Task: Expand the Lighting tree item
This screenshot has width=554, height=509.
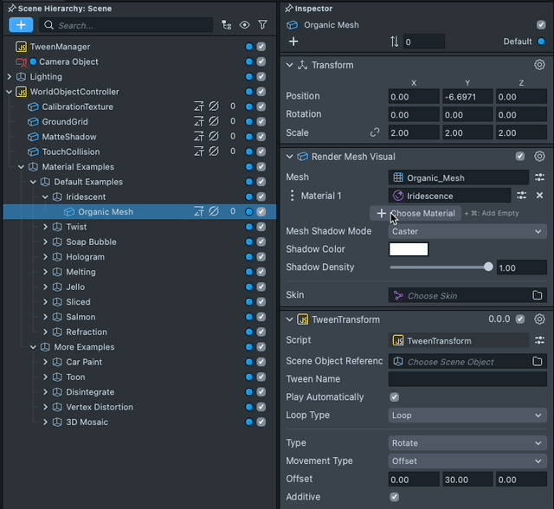Action: coord(10,77)
